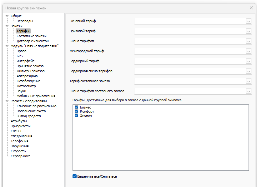
Task: Toggle Выделить все/Снять все checkbox
Action: point(74,176)
